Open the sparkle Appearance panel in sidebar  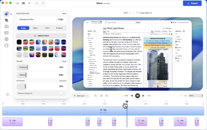6,14
